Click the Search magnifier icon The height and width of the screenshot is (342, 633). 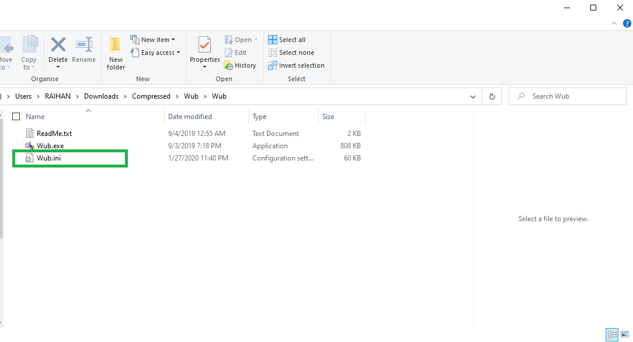pyautogui.click(x=521, y=96)
